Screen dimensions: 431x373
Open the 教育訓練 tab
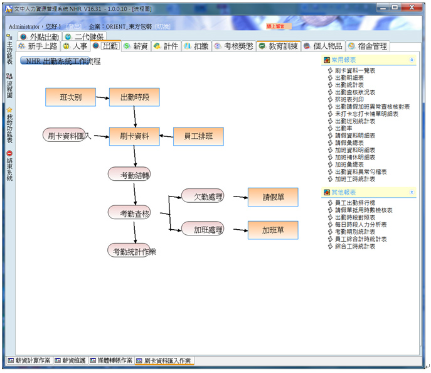[x=279, y=46]
